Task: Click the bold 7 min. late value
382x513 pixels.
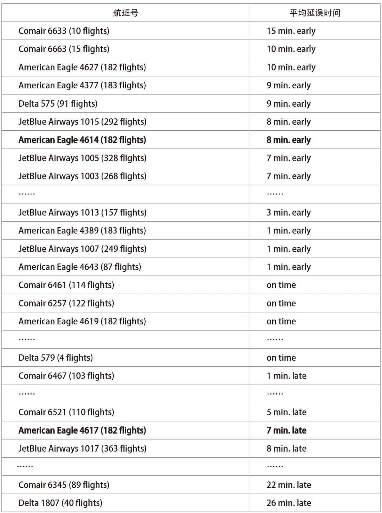Action: click(x=286, y=430)
